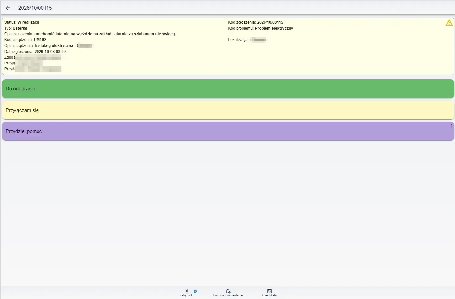Click the Problem elektryczny problem code
Image resolution: width=455 pixels, height=299 pixels.
[x=274, y=28]
